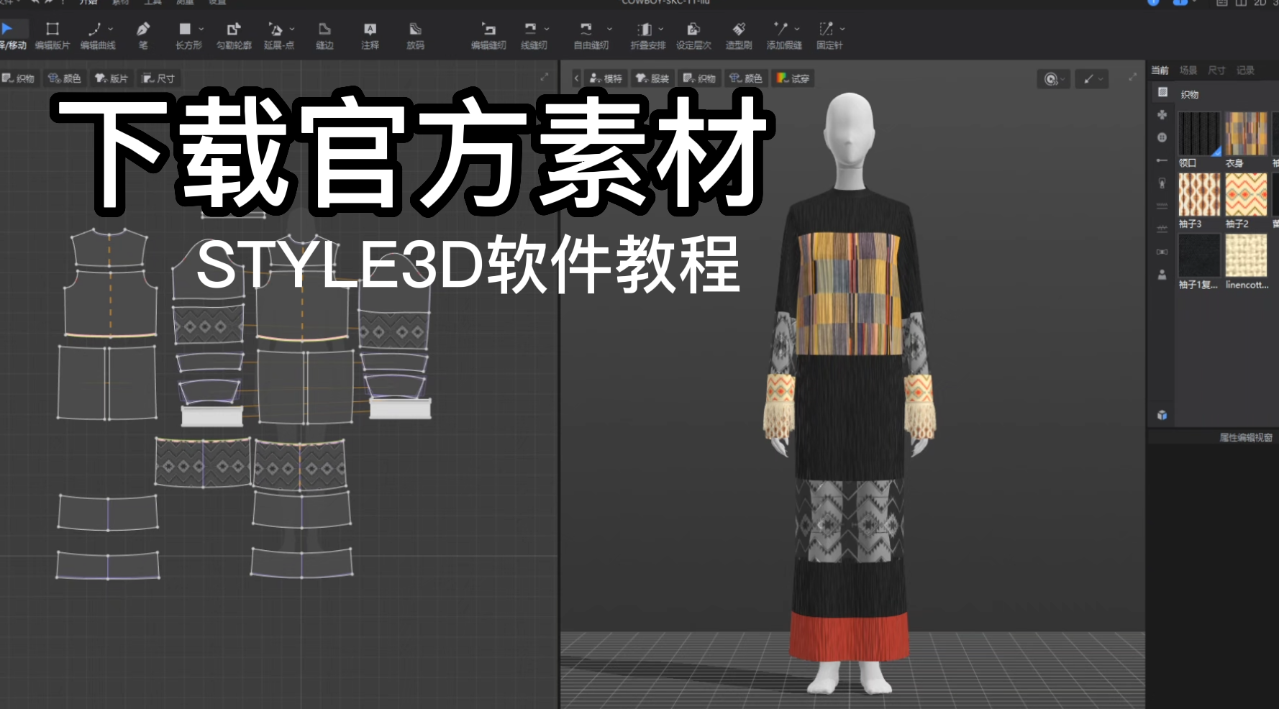1279x709 pixels.
Task: Toggle 织物 display in 3D window
Action: (699, 78)
